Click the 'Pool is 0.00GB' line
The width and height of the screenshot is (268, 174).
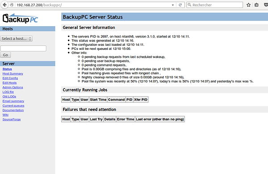click(x=131, y=69)
